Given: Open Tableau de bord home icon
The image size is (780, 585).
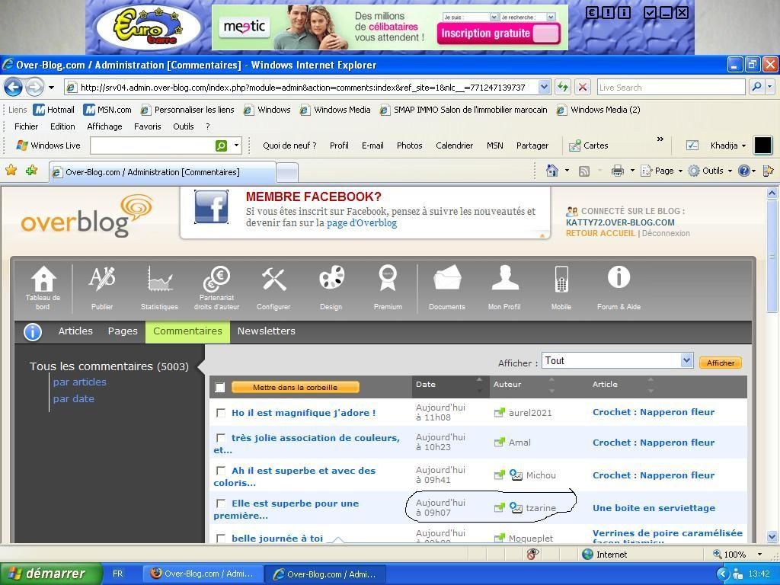Looking at the screenshot, I should 43,279.
